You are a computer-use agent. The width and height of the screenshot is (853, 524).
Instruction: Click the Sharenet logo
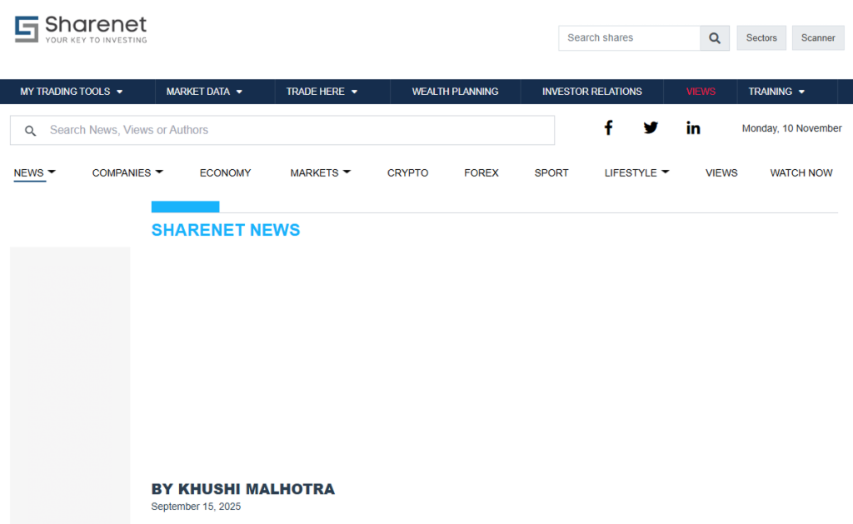tap(81, 29)
